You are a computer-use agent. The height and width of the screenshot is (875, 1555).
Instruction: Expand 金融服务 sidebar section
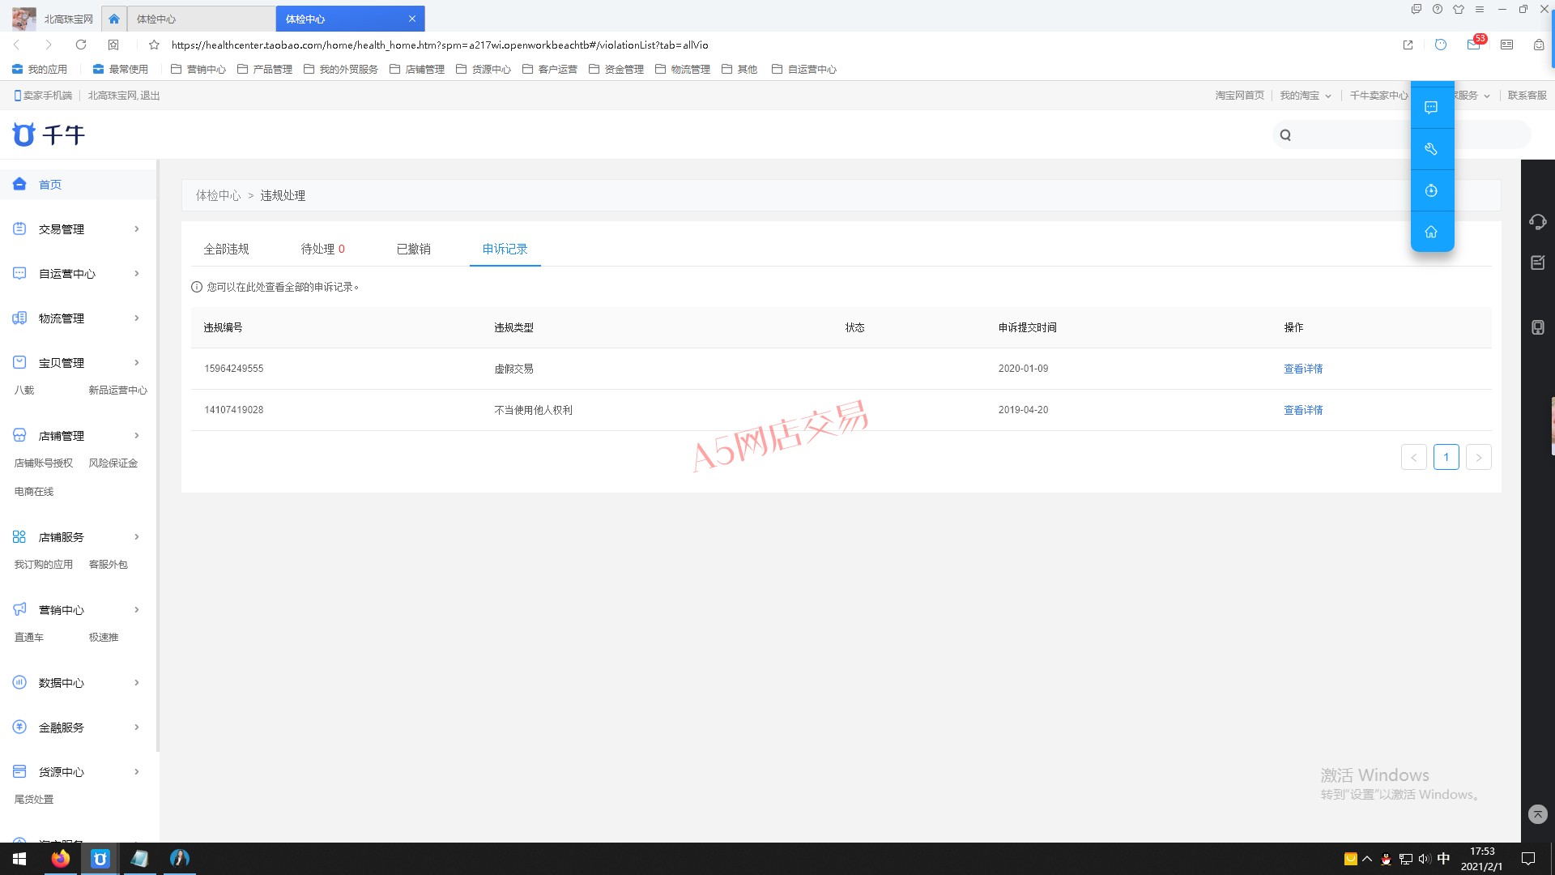78,728
